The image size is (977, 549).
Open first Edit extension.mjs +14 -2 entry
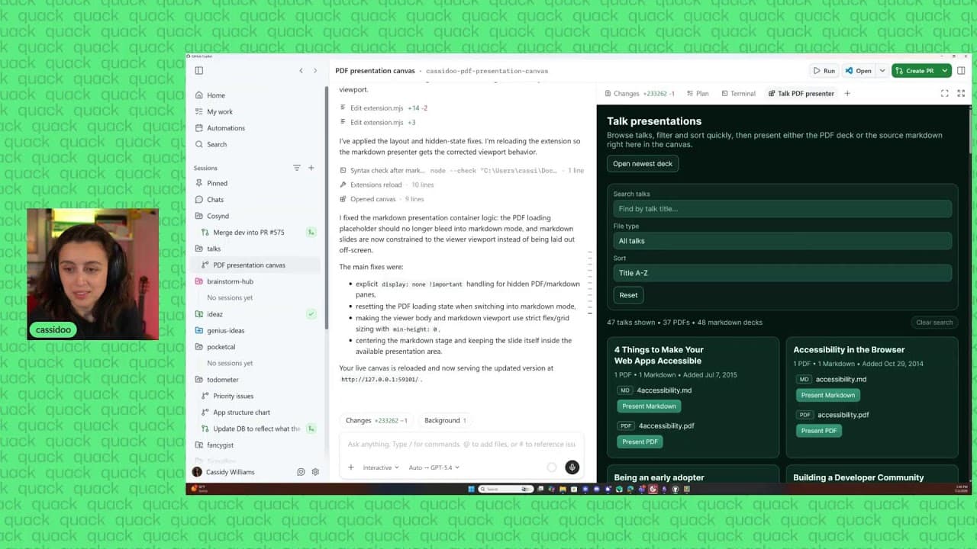click(x=383, y=108)
